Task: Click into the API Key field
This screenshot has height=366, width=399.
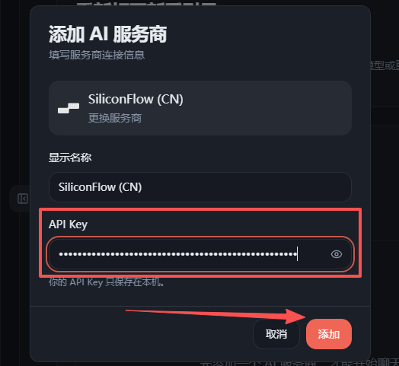Action: (200, 254)
